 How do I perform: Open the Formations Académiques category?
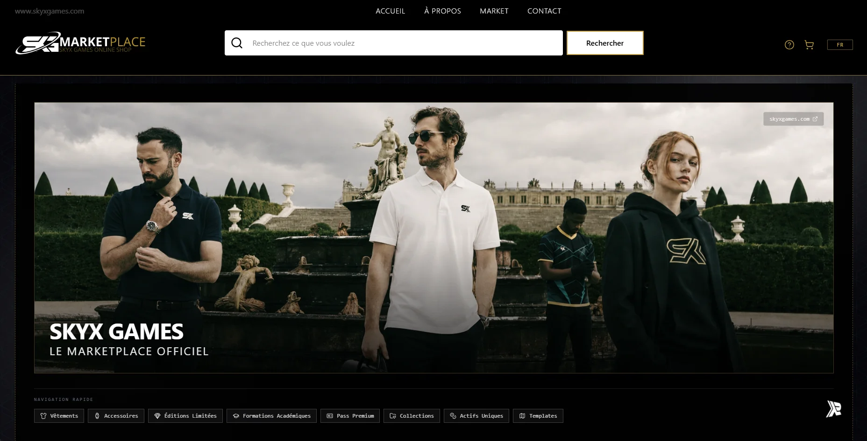(x=271, y=416)
